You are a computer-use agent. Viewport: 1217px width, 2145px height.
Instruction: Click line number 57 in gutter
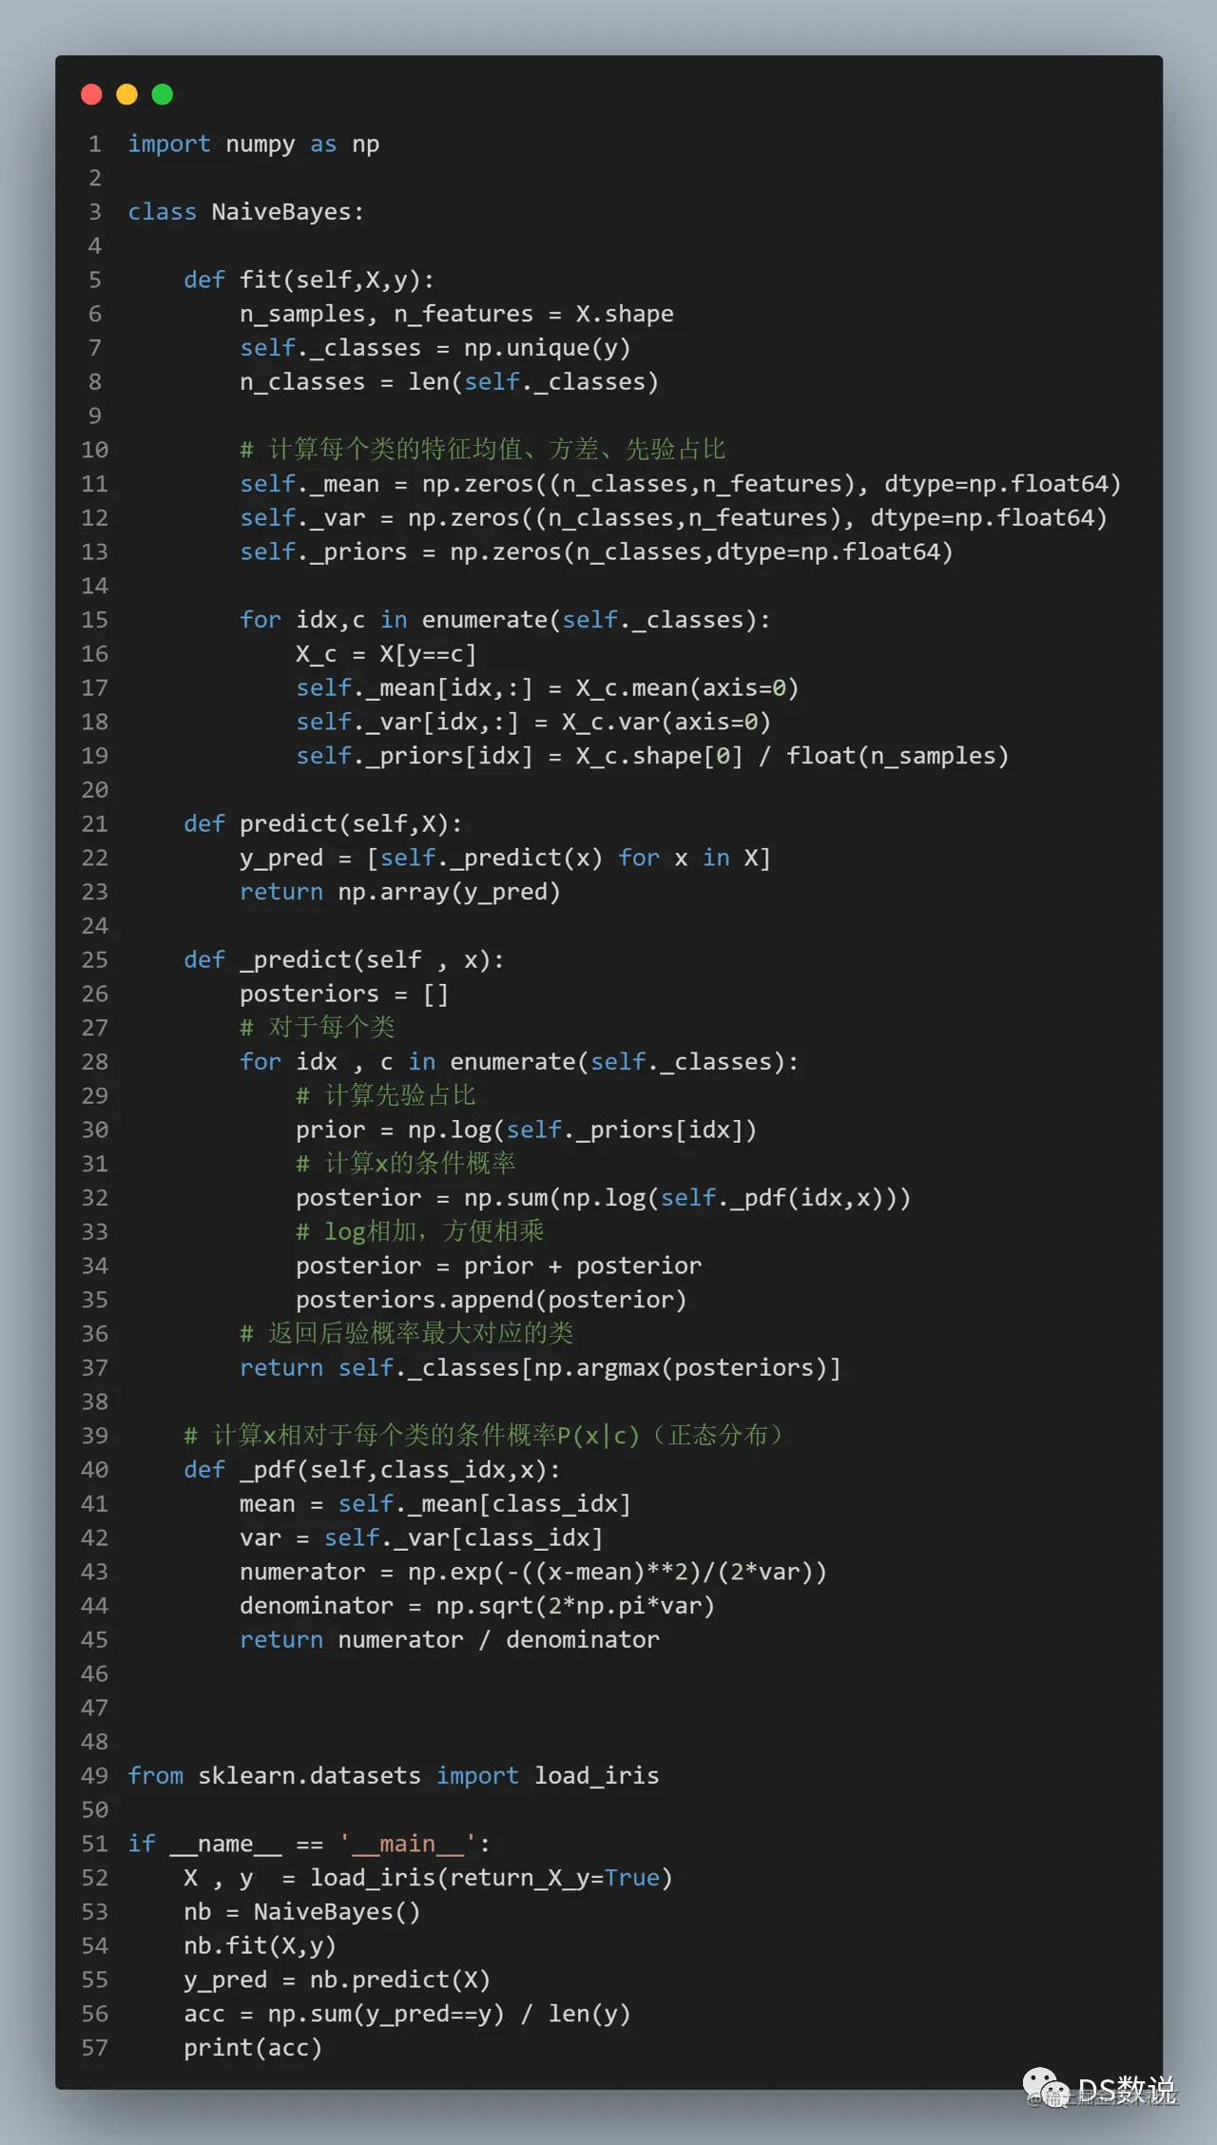point(95,2048)
